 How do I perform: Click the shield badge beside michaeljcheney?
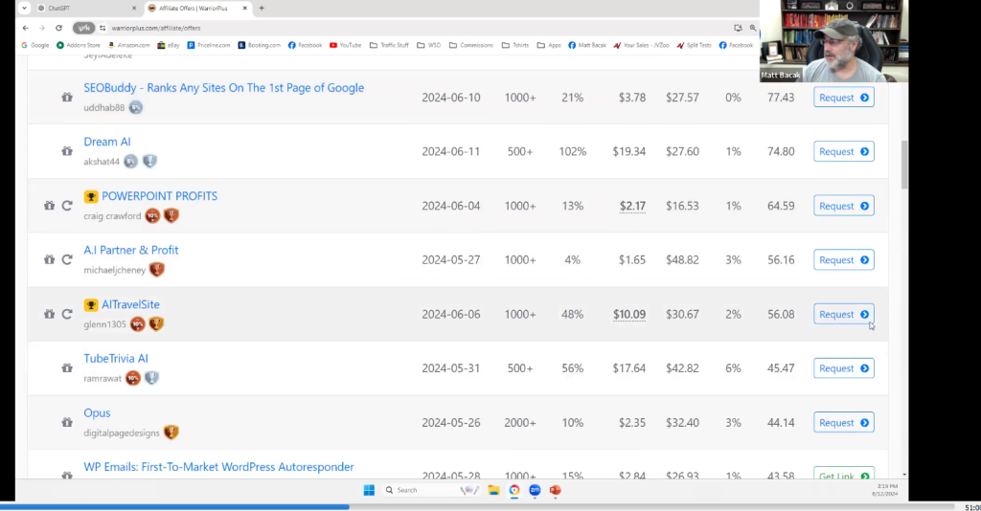156,270
